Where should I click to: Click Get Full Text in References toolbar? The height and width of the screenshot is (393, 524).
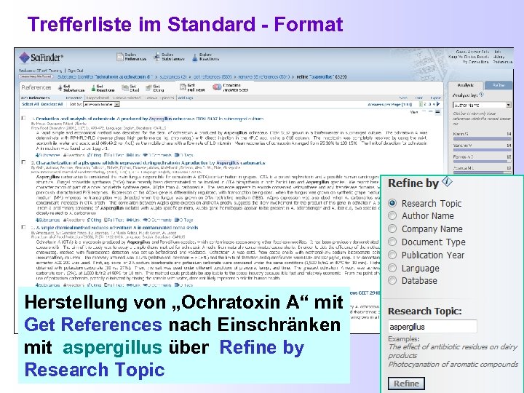pyautogui.click(x=192, y=88)
